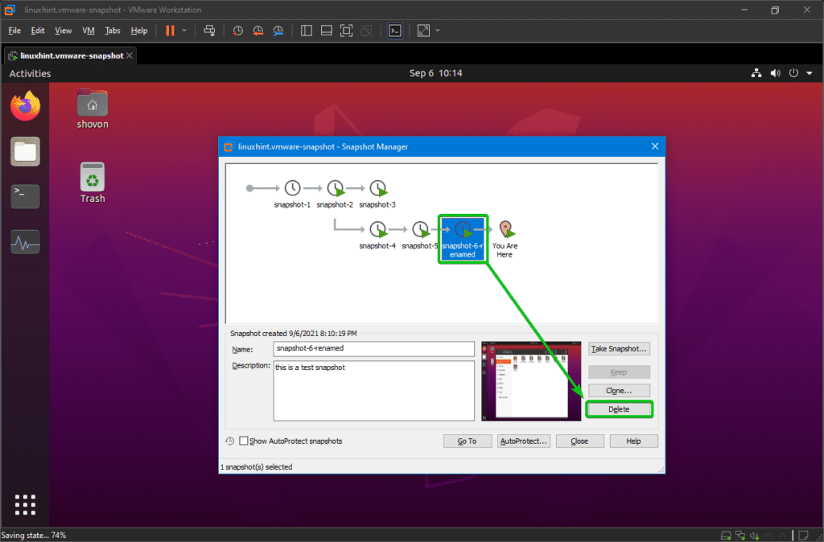Expand the stretch display dropdown arrow
The width and height of the screenshot is (824, 542).
(x=437, y=31)
